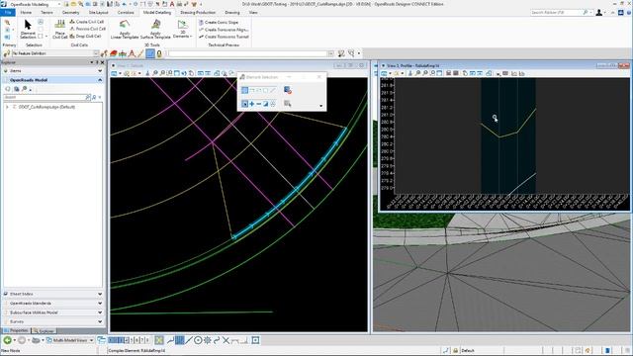Select Subtract mode minus icon in Element Selection
The image size is (633, 356).
tap(258, 104)
